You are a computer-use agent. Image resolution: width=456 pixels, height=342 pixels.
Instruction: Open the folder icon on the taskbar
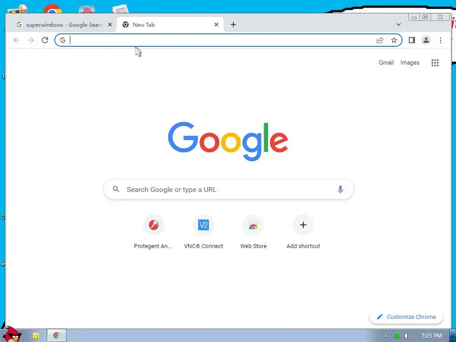tap(36, 336)
